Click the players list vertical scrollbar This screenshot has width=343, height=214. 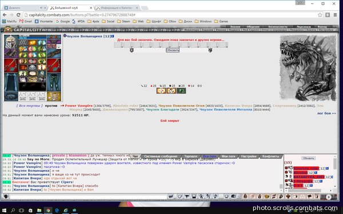pyautogui.click(x=334, y=172)
